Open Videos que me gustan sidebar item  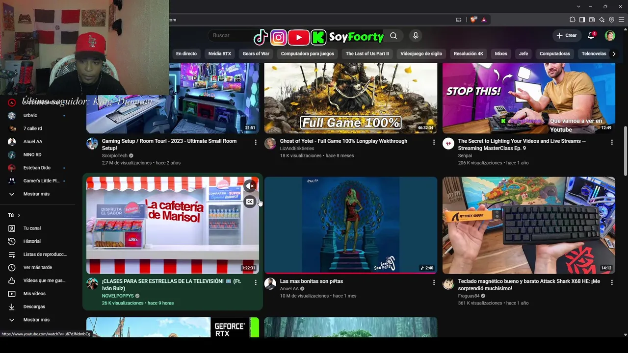pyautogui.click(x=38, y=280)
